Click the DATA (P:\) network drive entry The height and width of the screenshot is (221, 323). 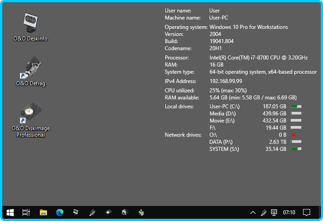[x=221, y=142]
